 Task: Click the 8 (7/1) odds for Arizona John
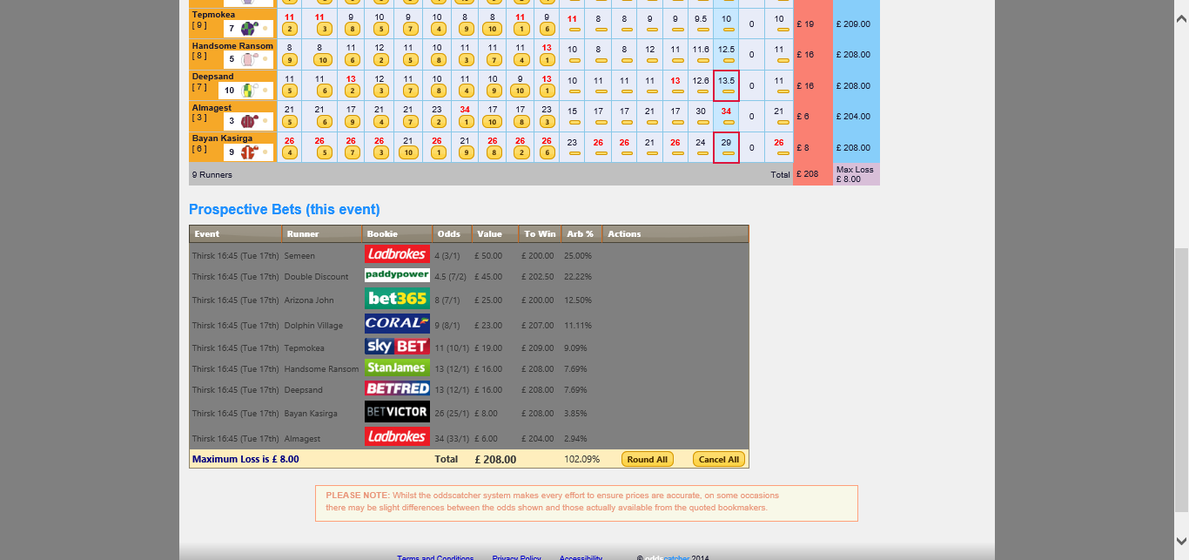tap(448, 300)
